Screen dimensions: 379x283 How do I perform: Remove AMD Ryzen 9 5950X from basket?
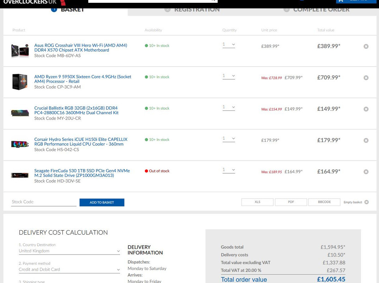(366, 78)
